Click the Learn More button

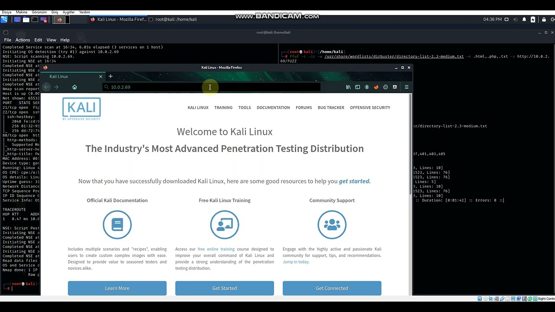click(x=117, y=288)
